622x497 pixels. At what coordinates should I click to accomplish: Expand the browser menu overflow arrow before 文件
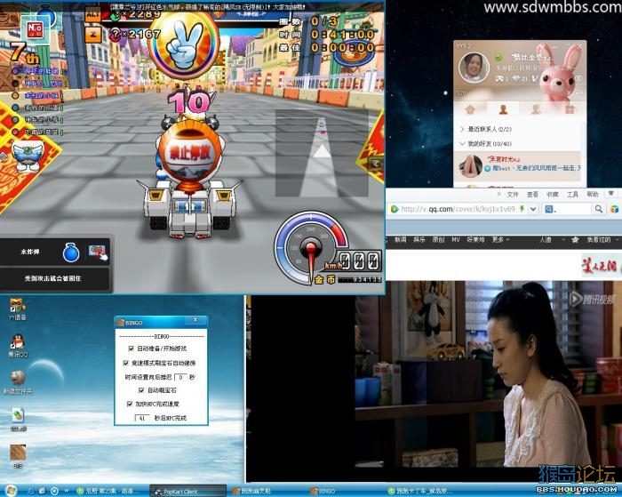[x=499, y=194]
